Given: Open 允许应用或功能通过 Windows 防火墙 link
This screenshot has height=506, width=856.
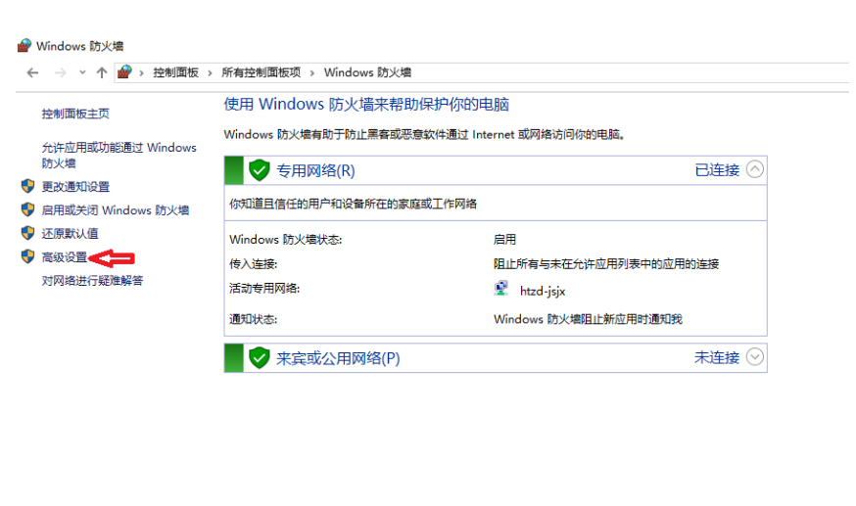Looking at the screenshot, I should (x=119, y=156).
